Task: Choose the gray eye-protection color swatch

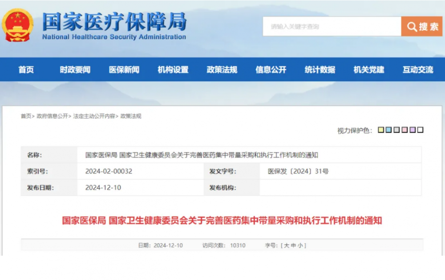Action: point(396,130)
